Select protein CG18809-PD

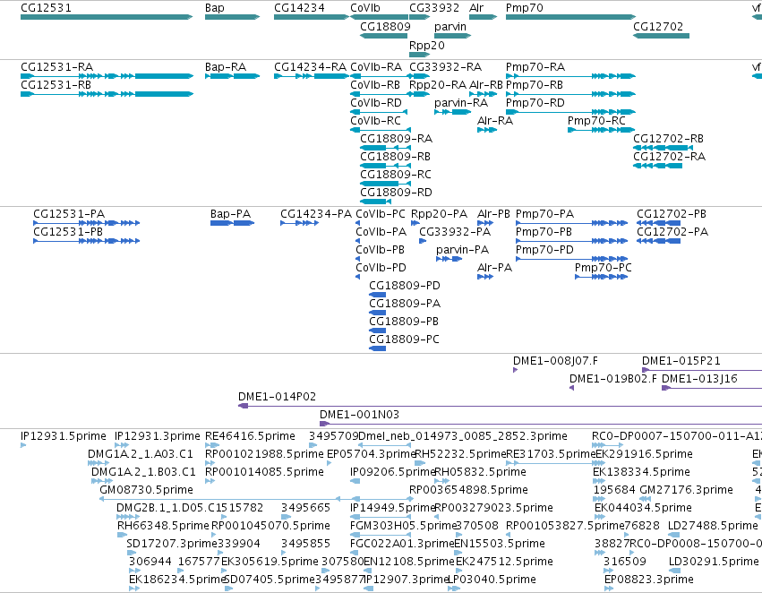pos(378,295)
